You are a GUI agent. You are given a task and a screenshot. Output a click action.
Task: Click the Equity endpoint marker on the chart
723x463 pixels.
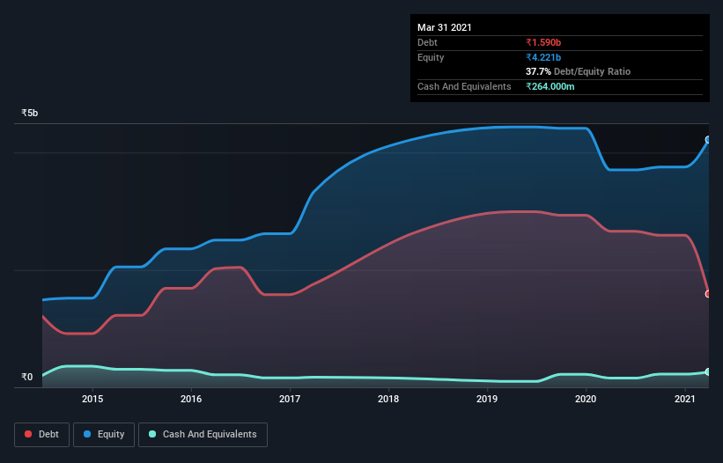pyautogui.click(x=708, y=140)
